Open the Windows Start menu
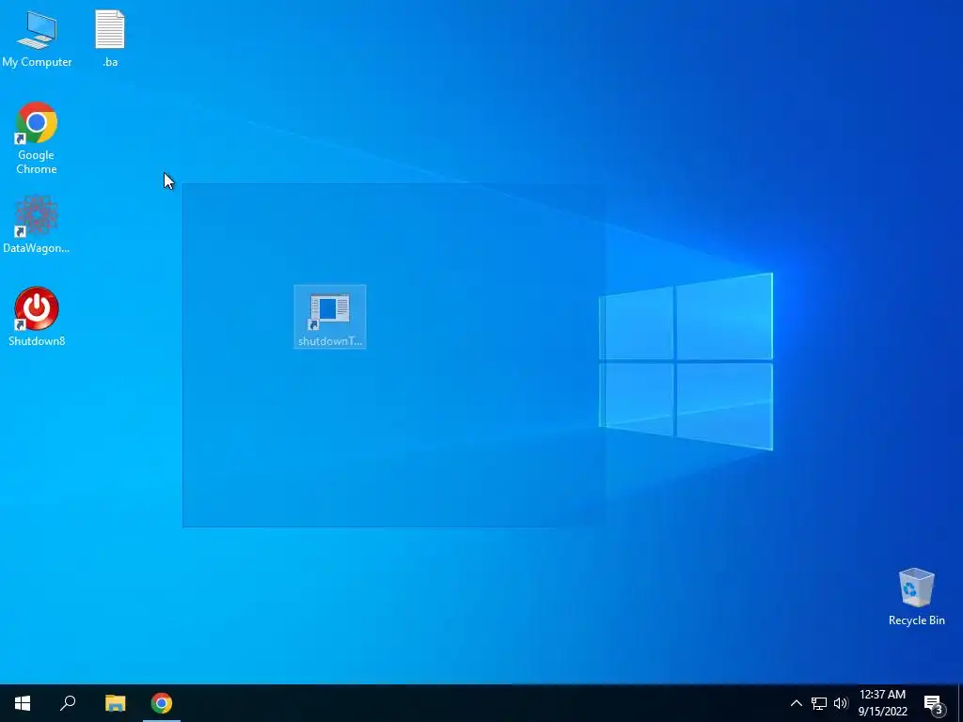Viewport: 963px width, 722px height. pyautogui.click(x=23, y=703)
